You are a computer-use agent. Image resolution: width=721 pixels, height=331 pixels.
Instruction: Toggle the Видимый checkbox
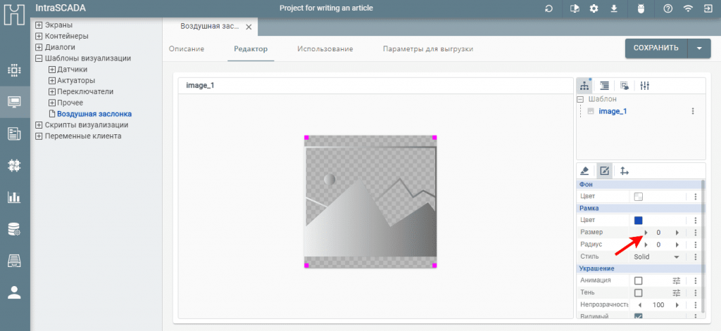(638, 316)
